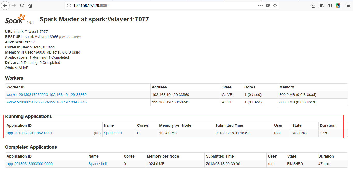Screen dimensions: 353x179
Task: Click the REST URL spark://slaver1:6066 text
Action: (x=43, y=37)
